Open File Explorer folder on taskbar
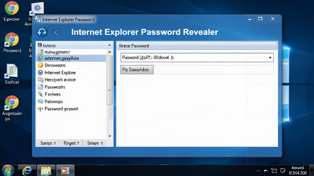 click(46, 171)
